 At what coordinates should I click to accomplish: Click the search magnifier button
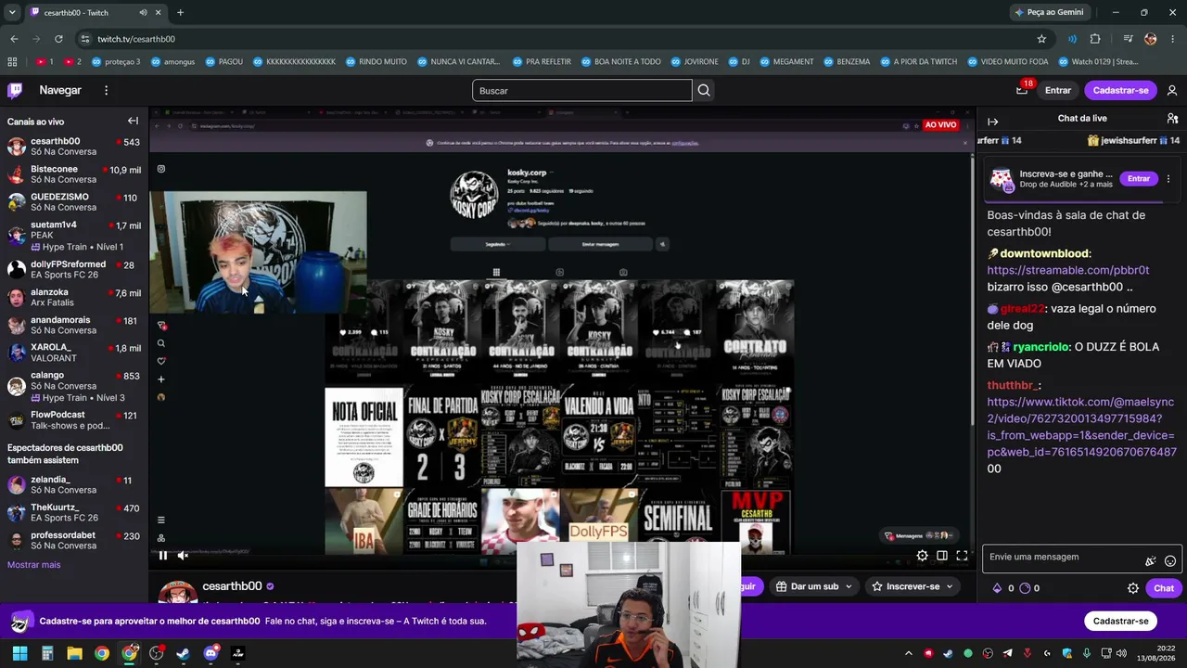tap(704, 90)
